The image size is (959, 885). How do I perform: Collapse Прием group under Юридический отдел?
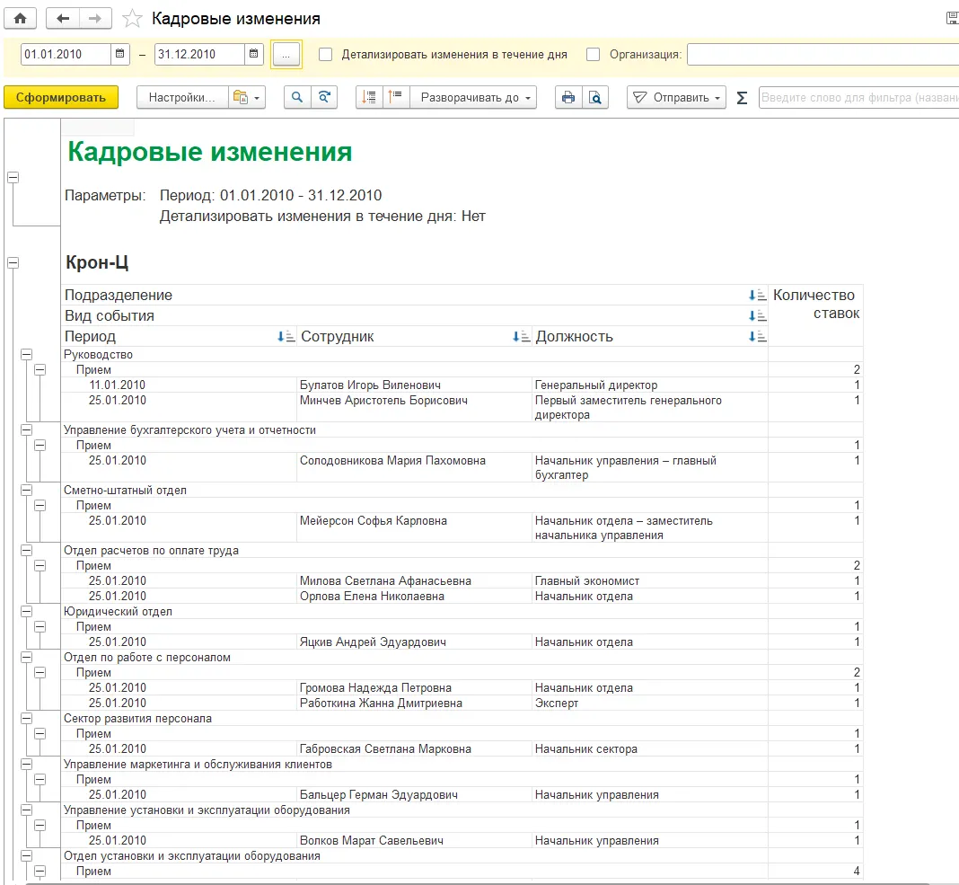pos(40,627)
